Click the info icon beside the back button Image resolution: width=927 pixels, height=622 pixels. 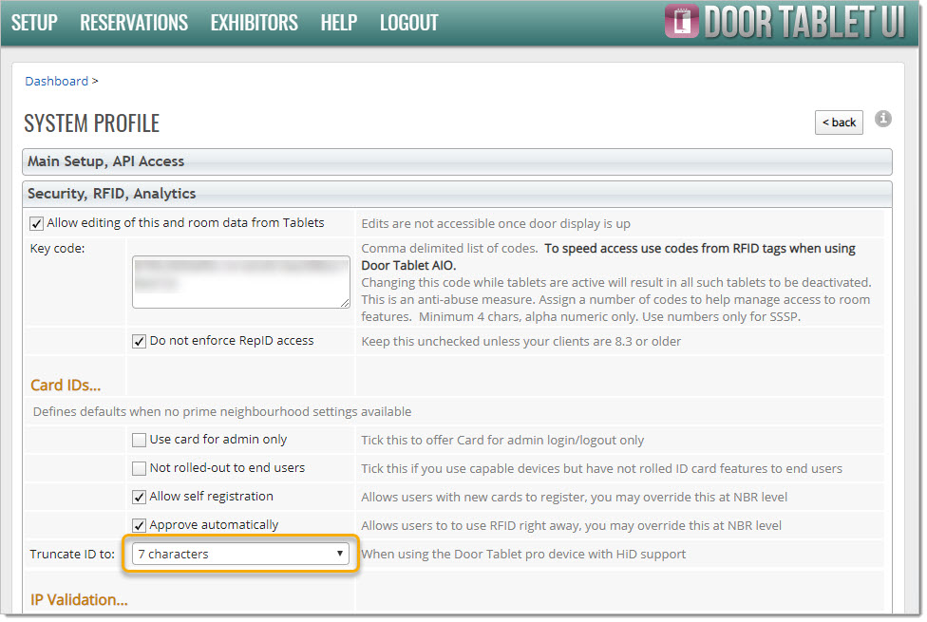point(883,119)
